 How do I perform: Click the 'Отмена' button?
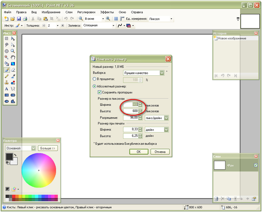[160, 152]
